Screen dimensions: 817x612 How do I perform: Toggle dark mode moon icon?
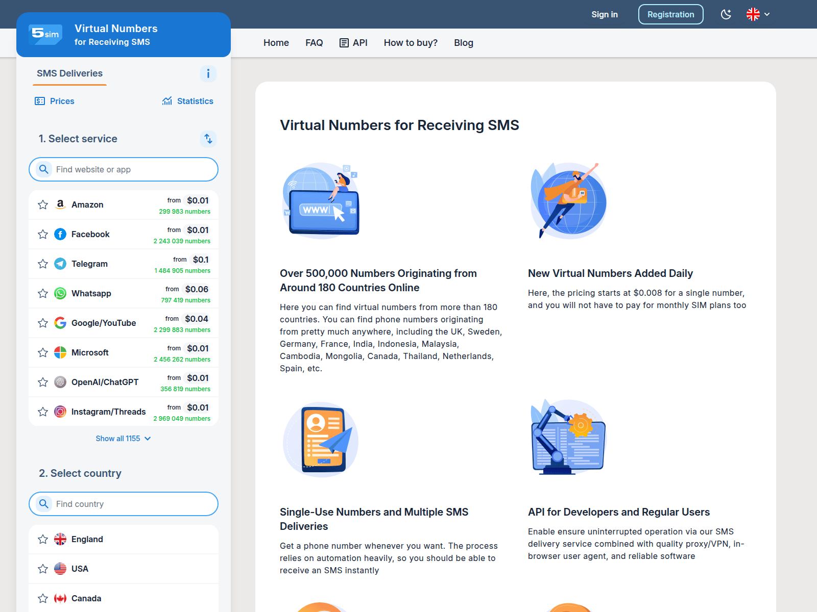726,14
